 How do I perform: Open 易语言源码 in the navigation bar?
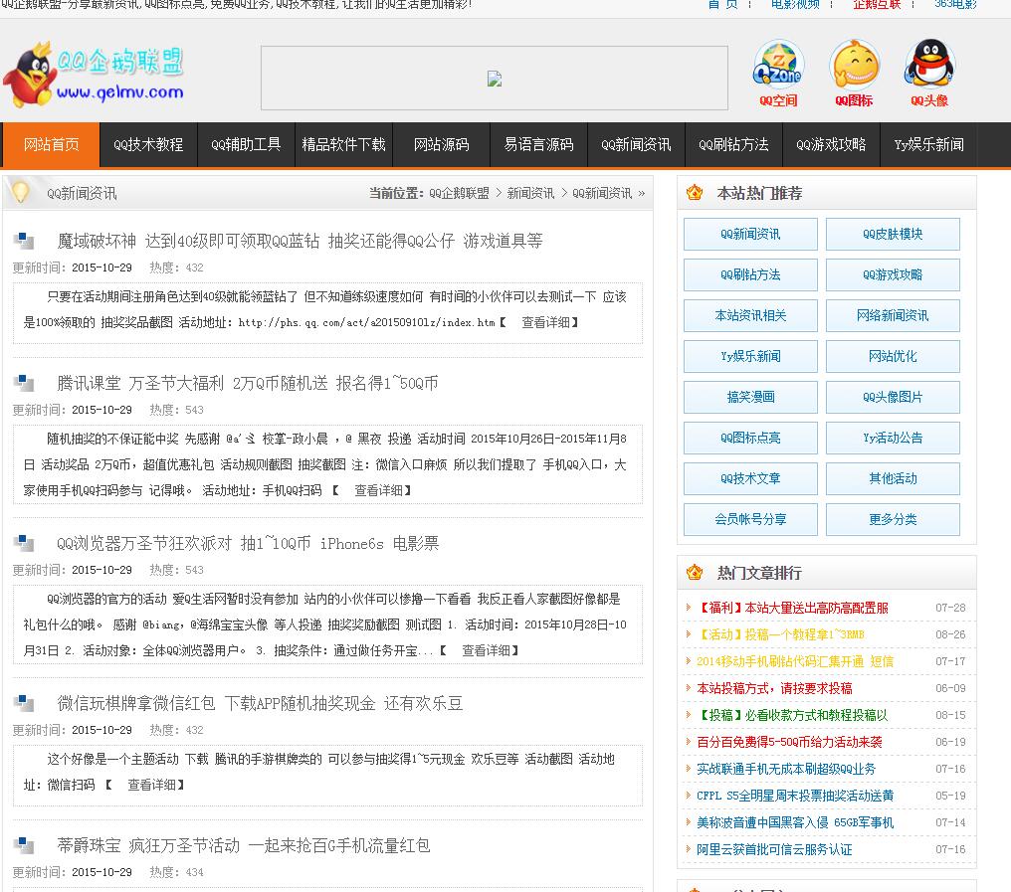coord(538,144)
